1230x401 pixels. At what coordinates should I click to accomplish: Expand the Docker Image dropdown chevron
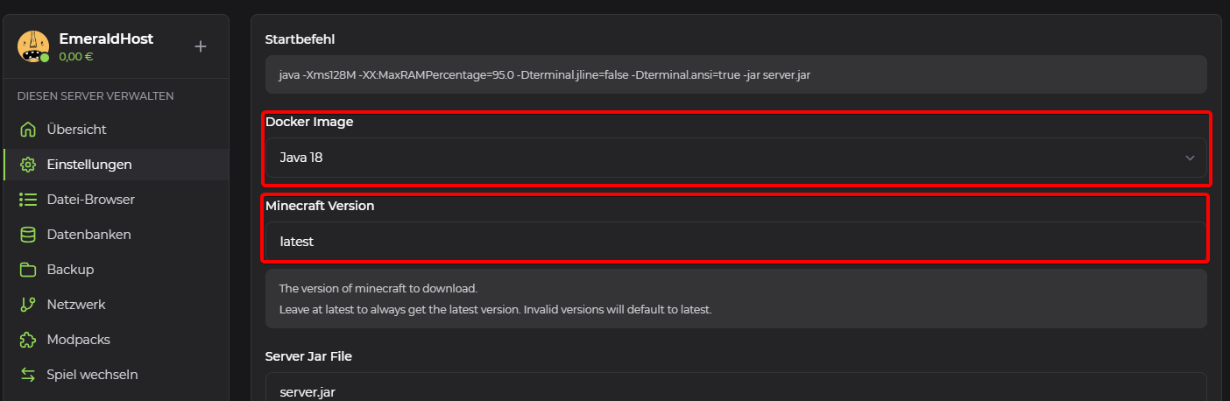[1190, 158]
